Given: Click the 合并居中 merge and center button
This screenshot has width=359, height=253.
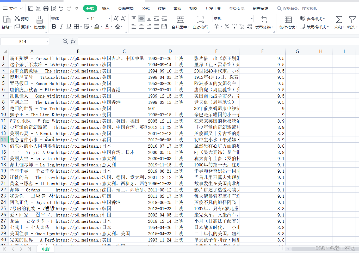Looking at the screenshot, I should (x=180, y=22).
